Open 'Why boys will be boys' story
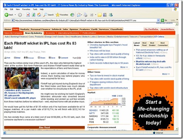The height and width of the screenshot is (139, 183). point(100,51)
